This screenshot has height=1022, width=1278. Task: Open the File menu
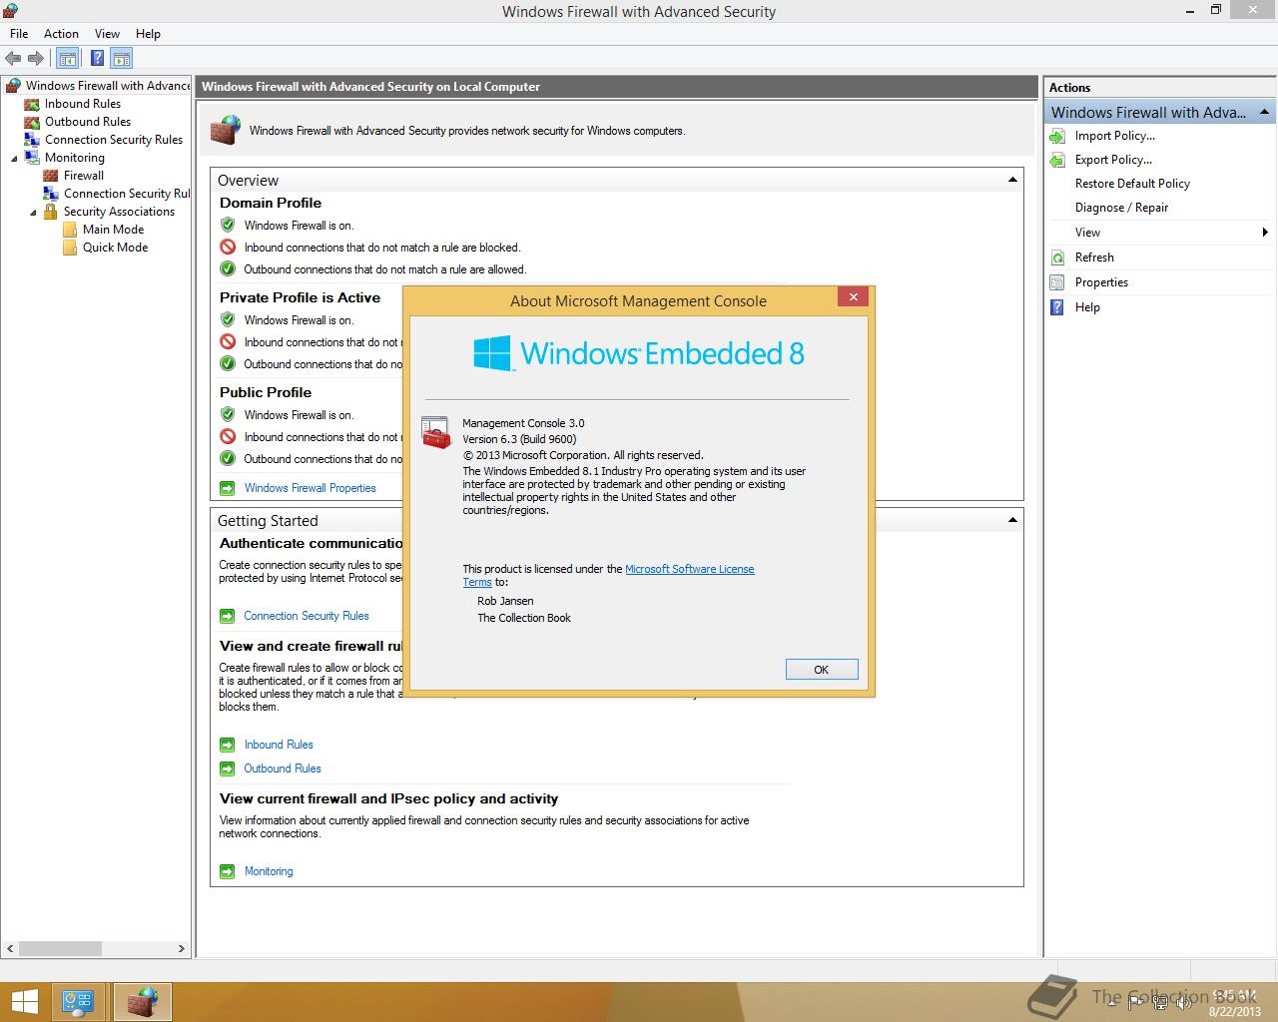click(19, 34)
